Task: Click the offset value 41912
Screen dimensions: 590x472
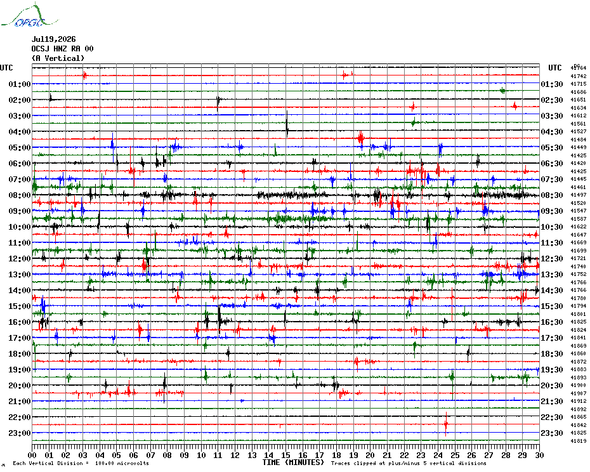Action: (x=579, y=401)
